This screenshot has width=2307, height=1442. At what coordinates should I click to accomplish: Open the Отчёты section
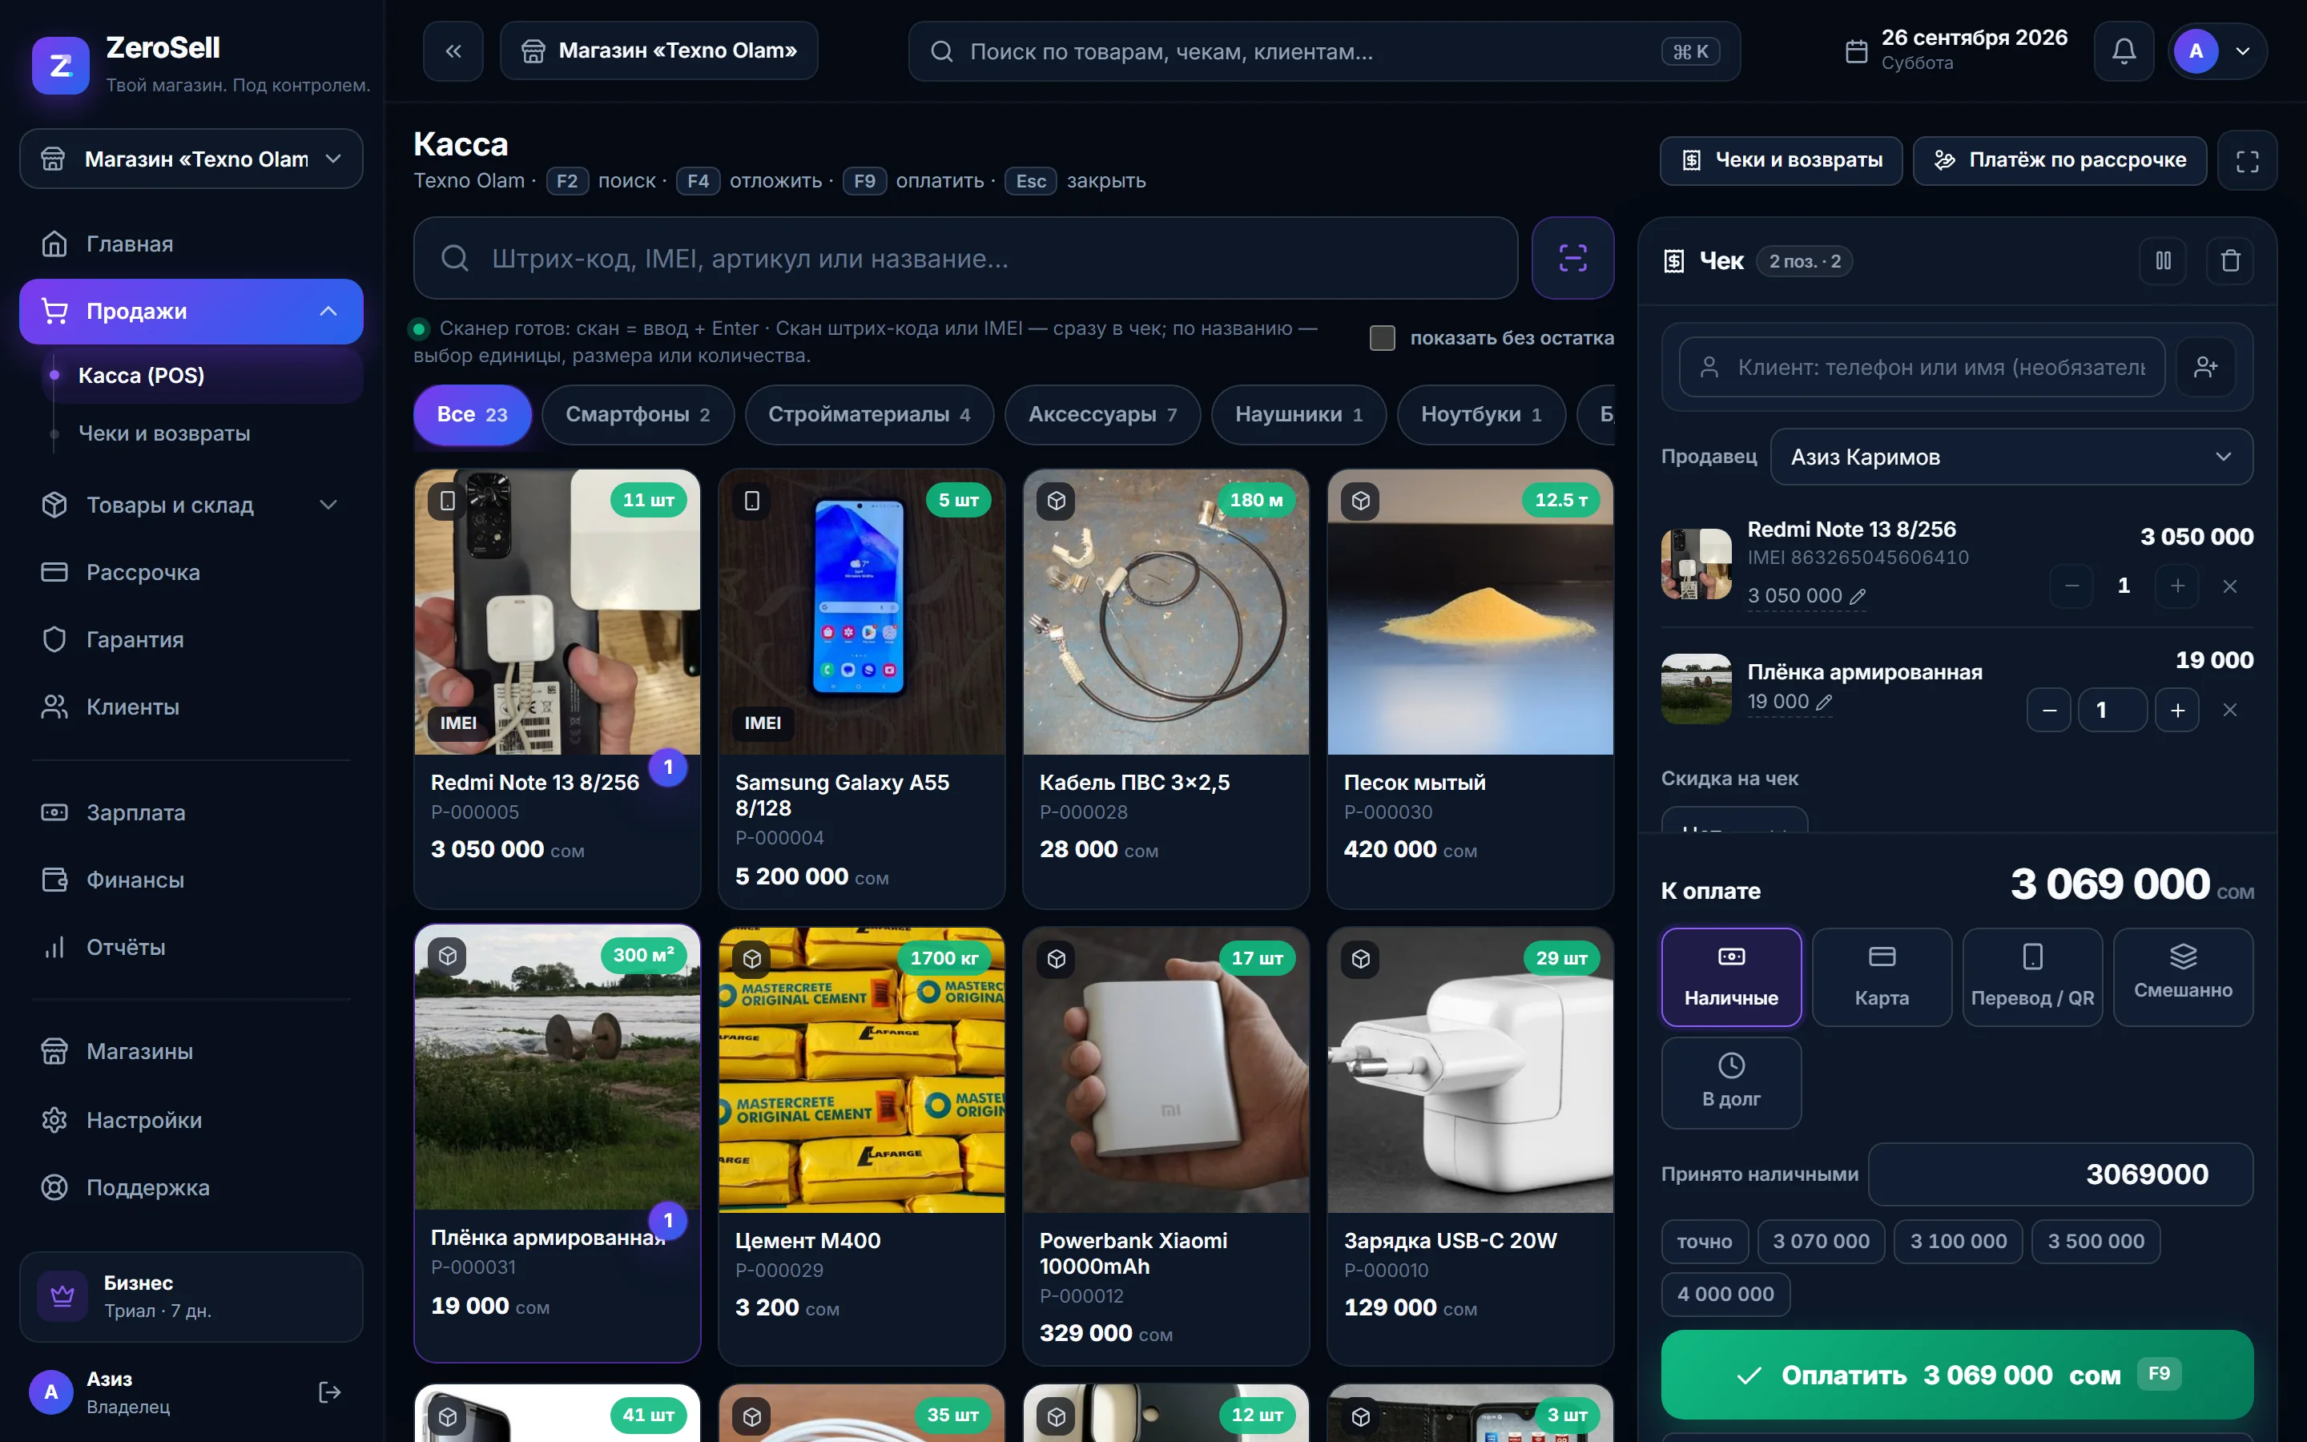(x=191, y=947)
